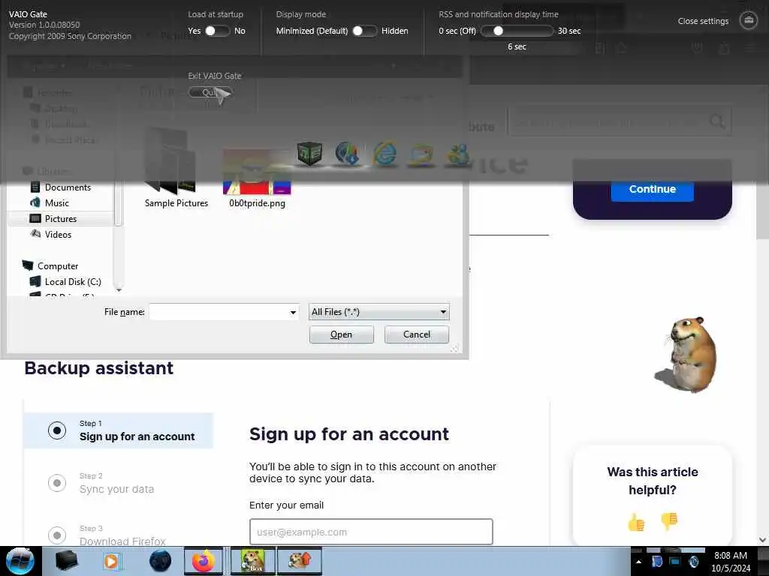This screenshot has height=576, width=769.
Task: Switch to Firefox in the taskbar
Action: click(203, 561)
